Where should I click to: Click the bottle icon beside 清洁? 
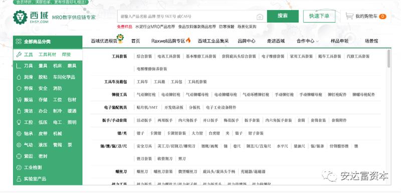[19, 111]
